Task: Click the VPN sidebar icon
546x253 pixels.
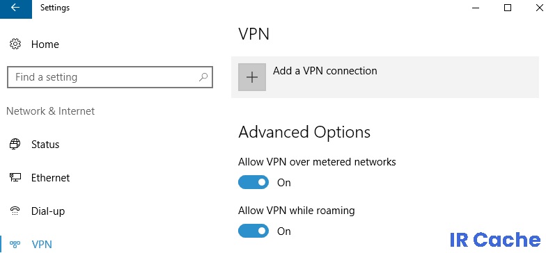Action: (x=15, y=244)
